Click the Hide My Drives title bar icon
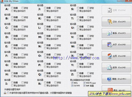 tap(2, 1)
